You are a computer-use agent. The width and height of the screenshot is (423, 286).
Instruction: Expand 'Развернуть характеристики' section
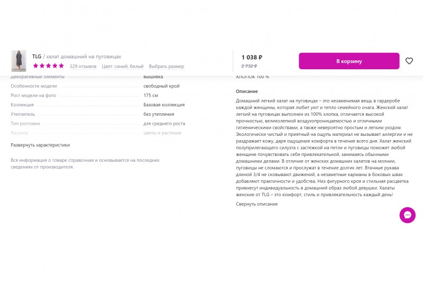[40, 145]
